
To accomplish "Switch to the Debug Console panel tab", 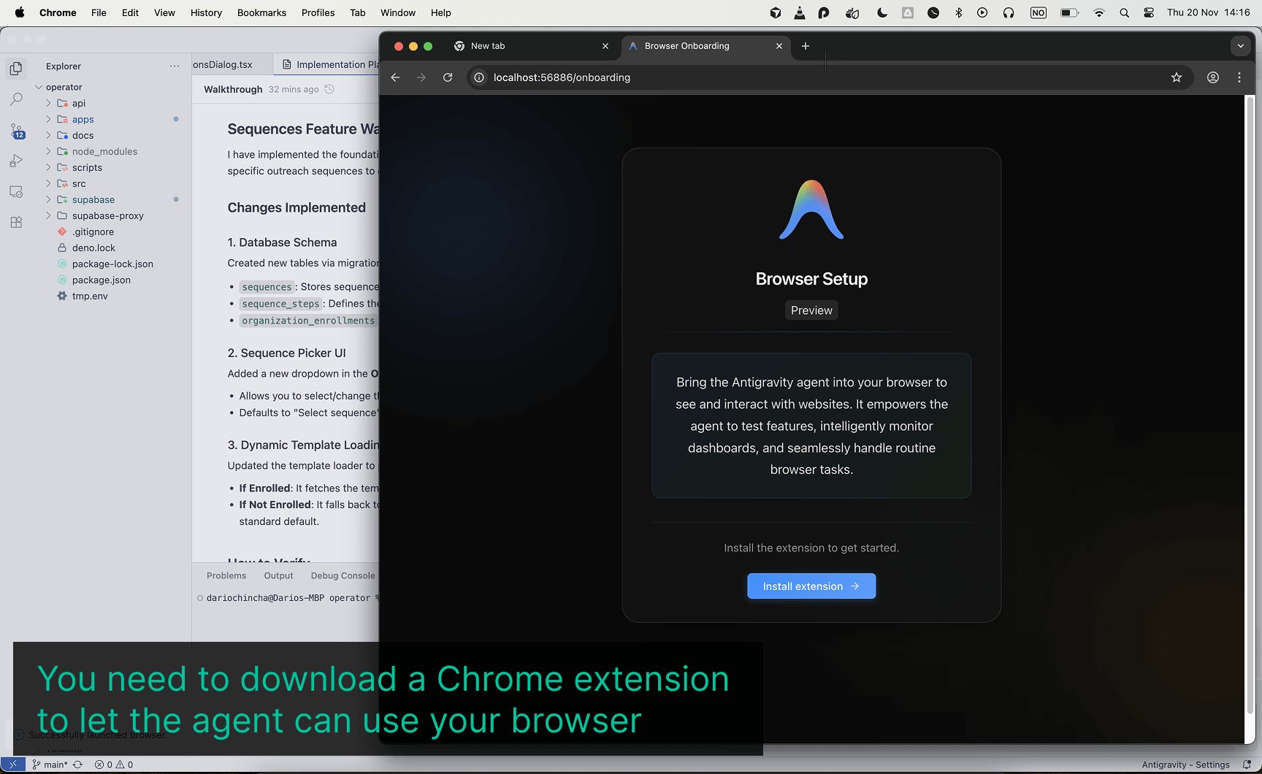I will click(x=343, y=575).
